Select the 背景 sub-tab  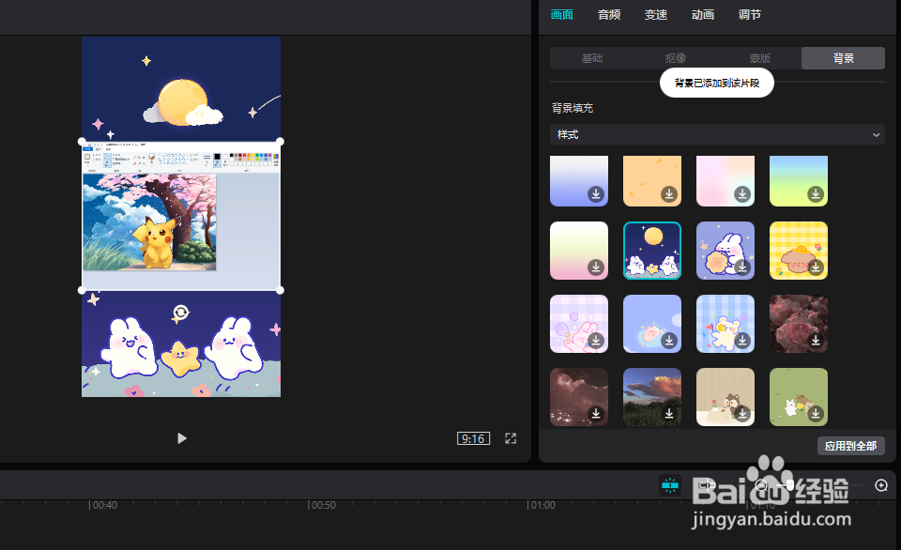843,58
